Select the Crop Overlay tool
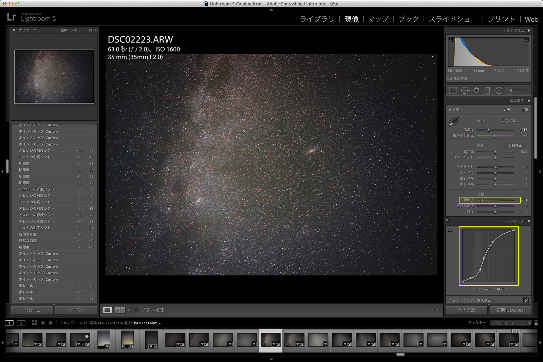Screen dimensions: 543x362 click(x=453, y=91)
